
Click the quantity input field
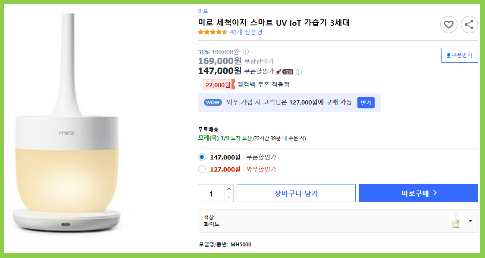click(x=211, y=193)
